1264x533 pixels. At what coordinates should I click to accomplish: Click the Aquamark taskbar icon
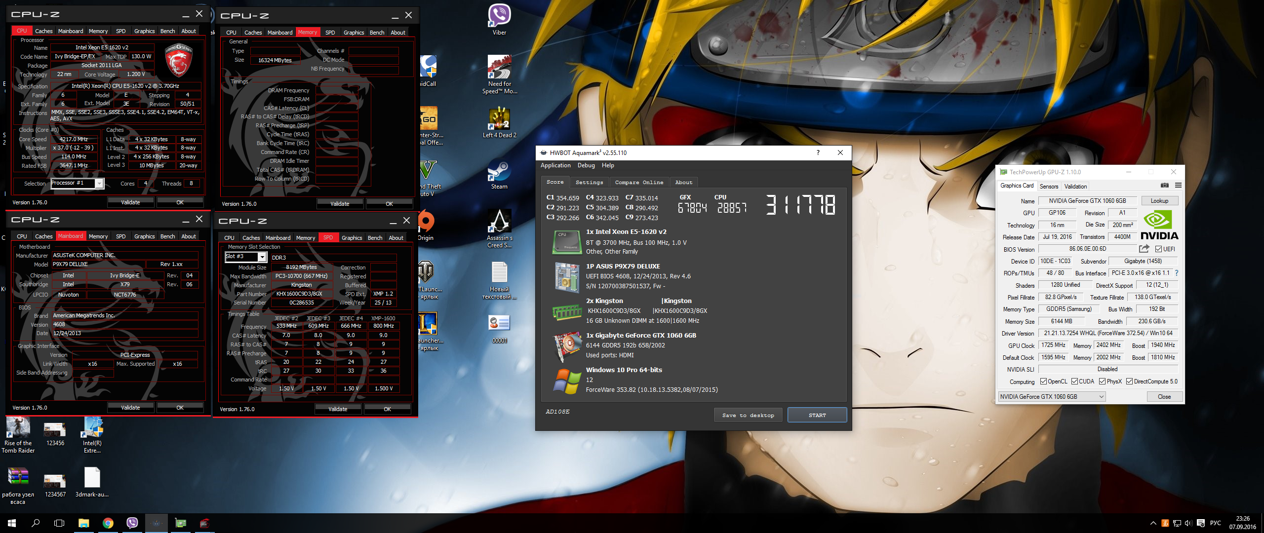click(157, 523)
